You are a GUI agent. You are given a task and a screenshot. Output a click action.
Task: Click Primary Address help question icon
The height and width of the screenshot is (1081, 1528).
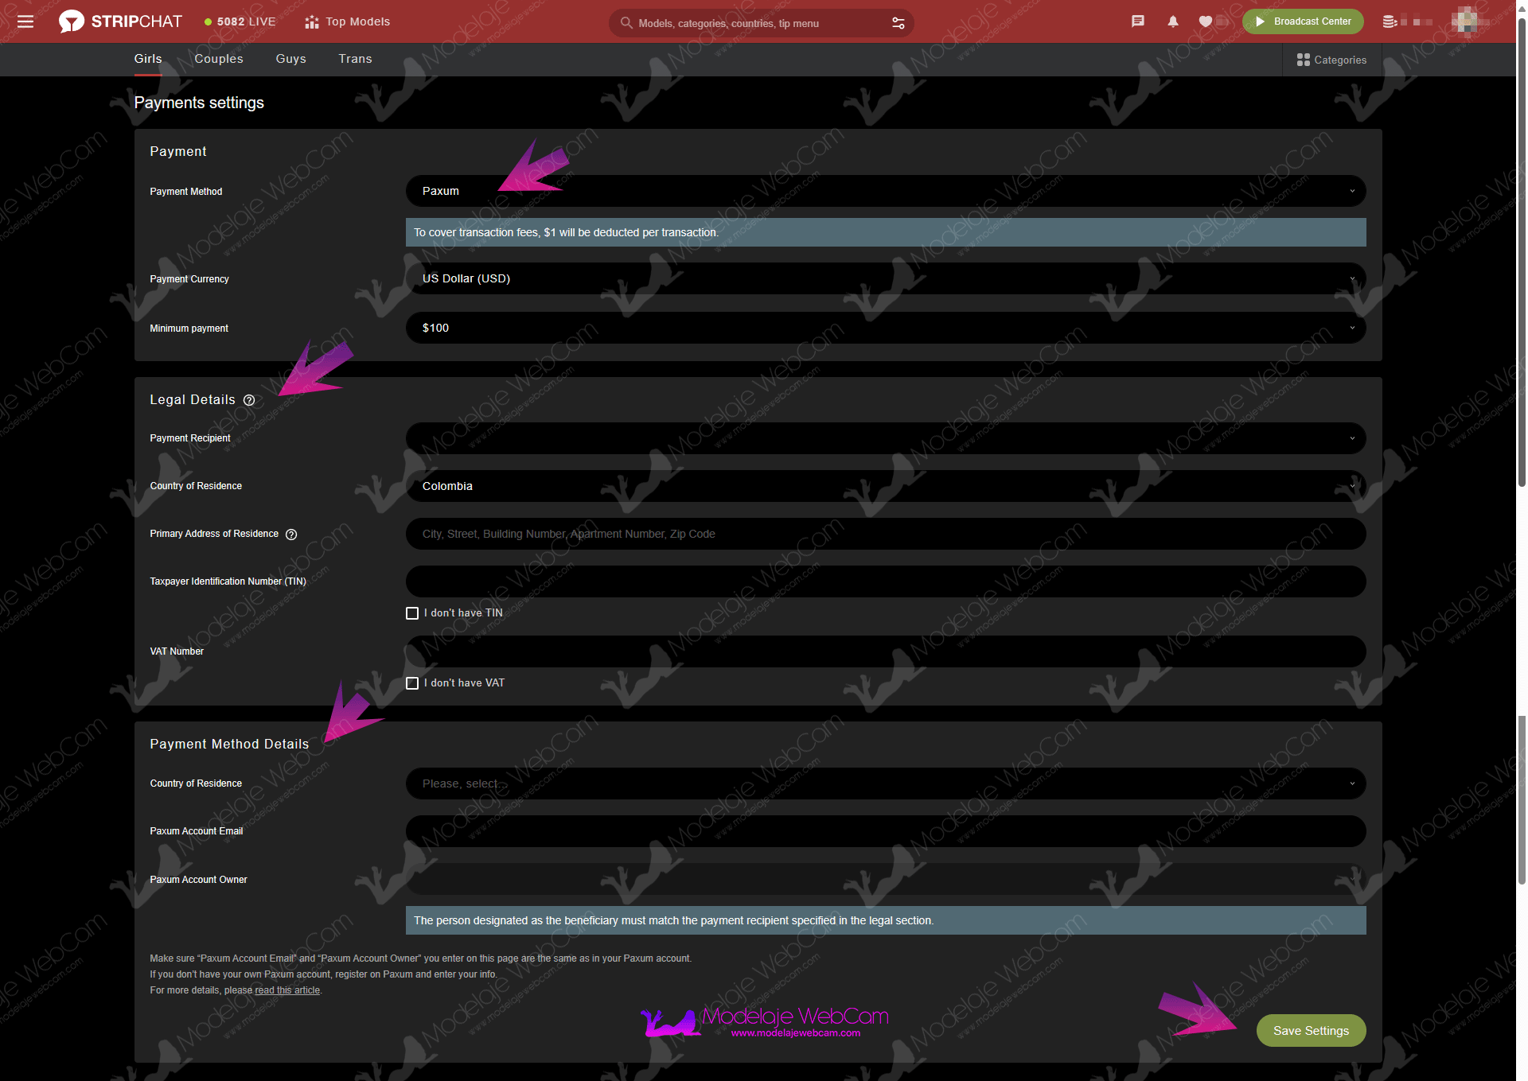point(291,535)
